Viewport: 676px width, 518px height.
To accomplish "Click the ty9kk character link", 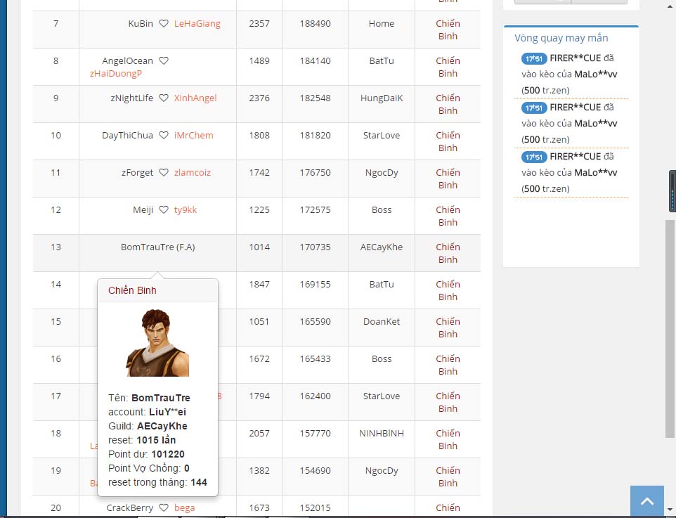I will [x=186, y=210].
